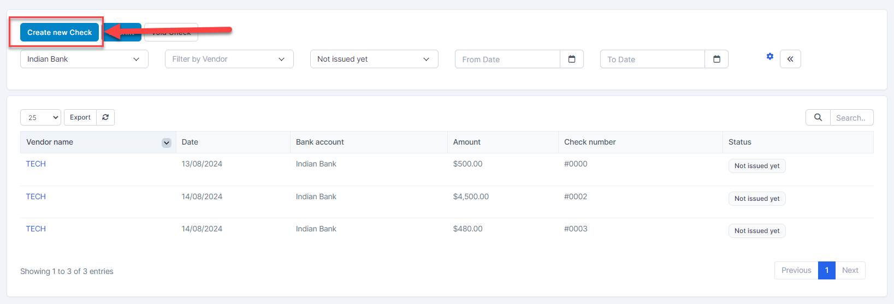This screenshot has width=894, height=304.
Task: Click the magnifying glass search icon
Action: click(818, 117)
